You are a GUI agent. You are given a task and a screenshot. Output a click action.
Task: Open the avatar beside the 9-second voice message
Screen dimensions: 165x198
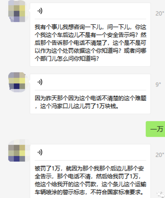[x=17, y=82]
